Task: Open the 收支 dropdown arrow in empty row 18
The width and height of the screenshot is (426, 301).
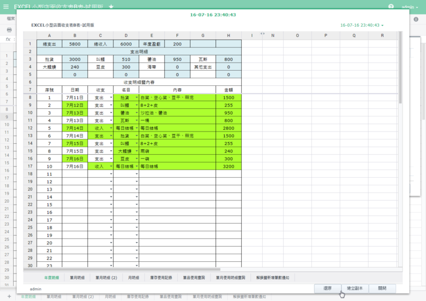Action: [111, 174]
